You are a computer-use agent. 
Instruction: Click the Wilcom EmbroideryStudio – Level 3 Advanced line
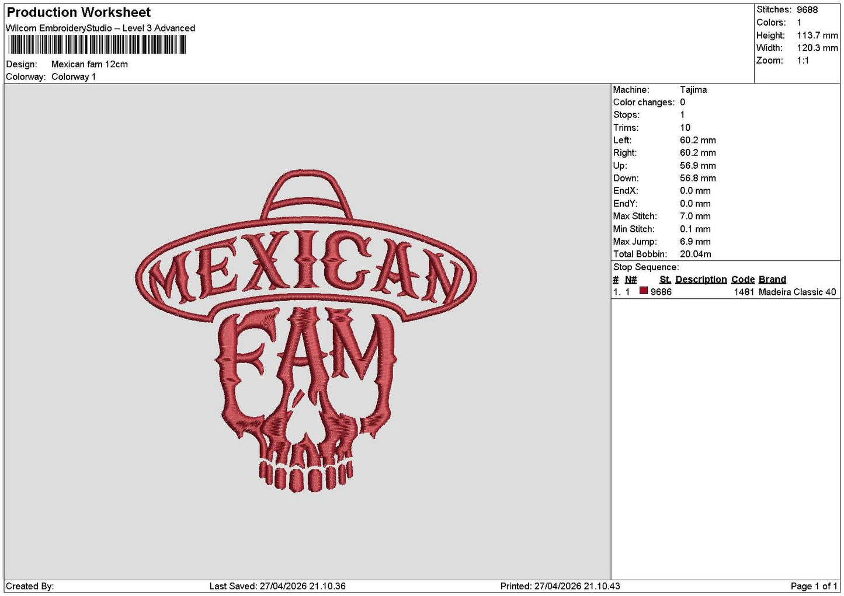point(100,28)
